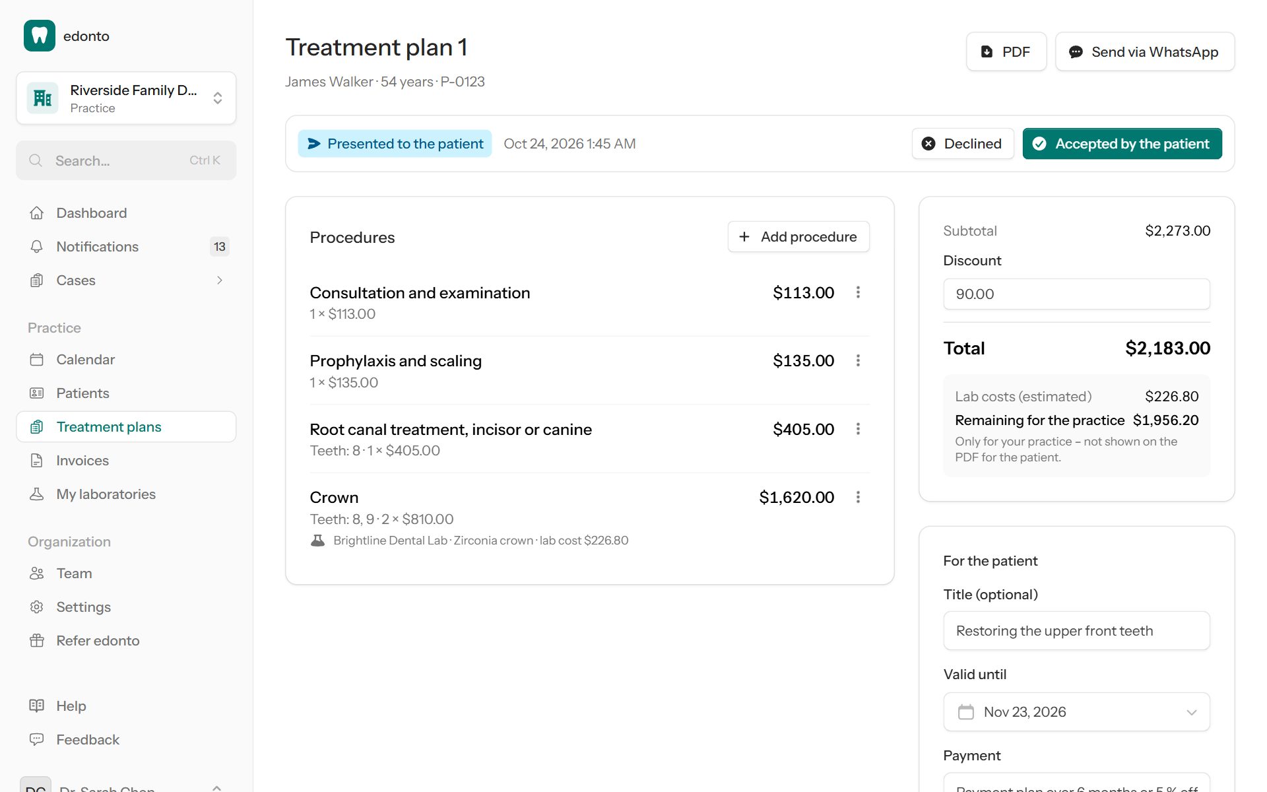Click the Cases clipboard icon
The image size is (1267, 792).
pos(37,280)
